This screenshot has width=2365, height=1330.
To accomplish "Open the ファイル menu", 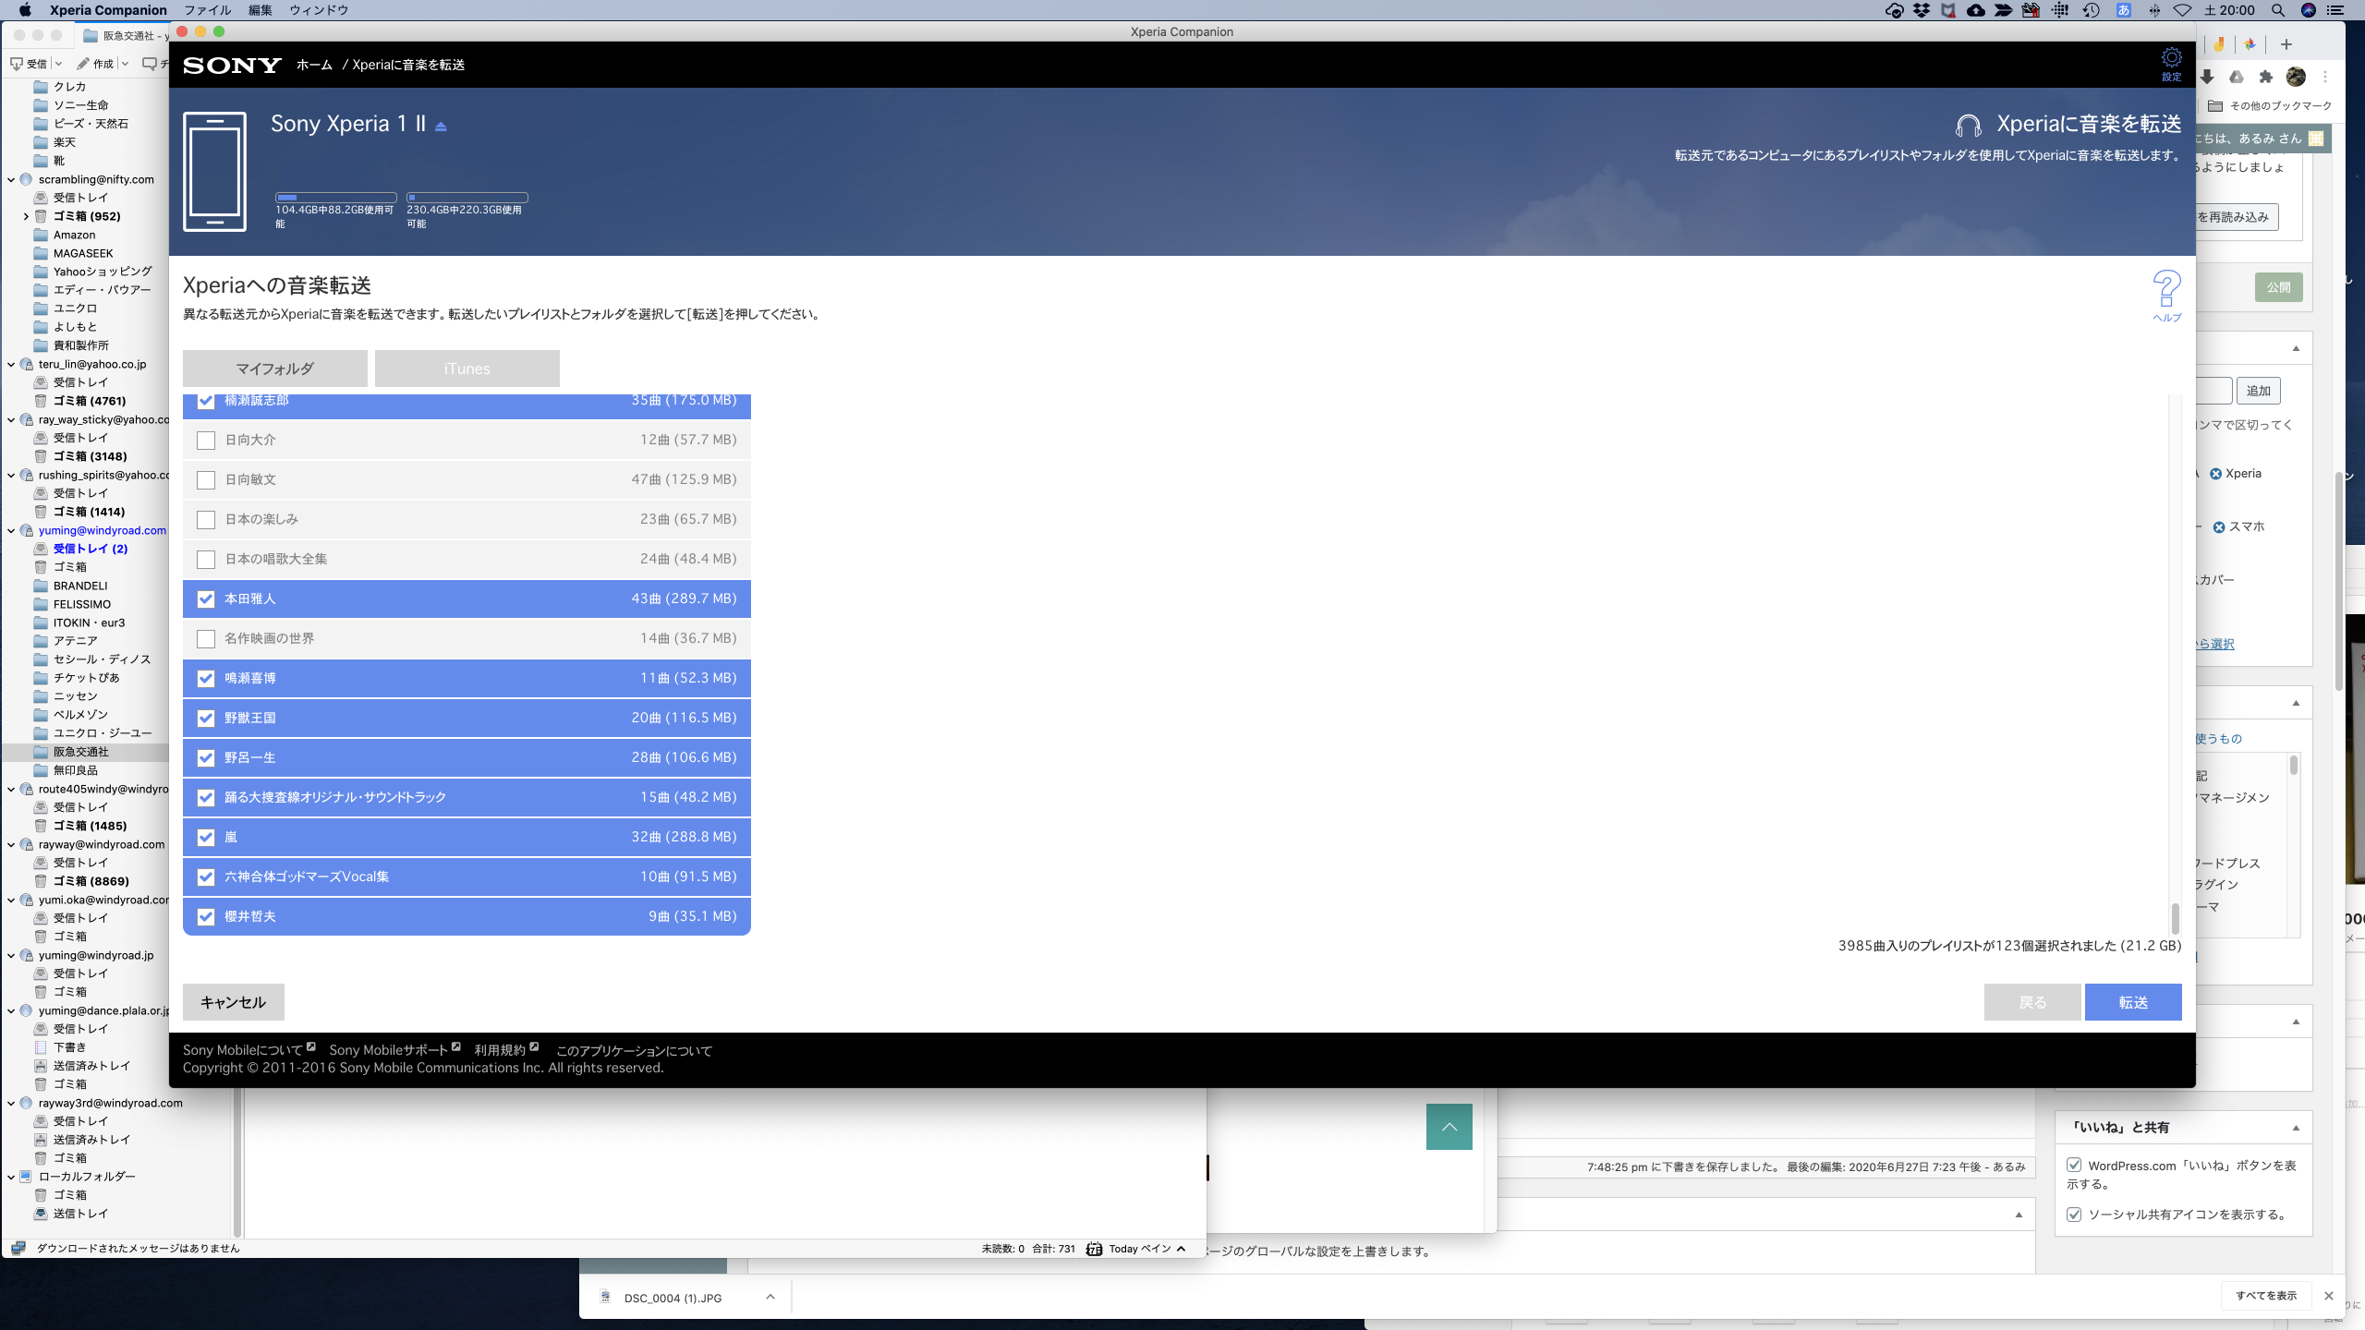I will (x=208, y=10).
